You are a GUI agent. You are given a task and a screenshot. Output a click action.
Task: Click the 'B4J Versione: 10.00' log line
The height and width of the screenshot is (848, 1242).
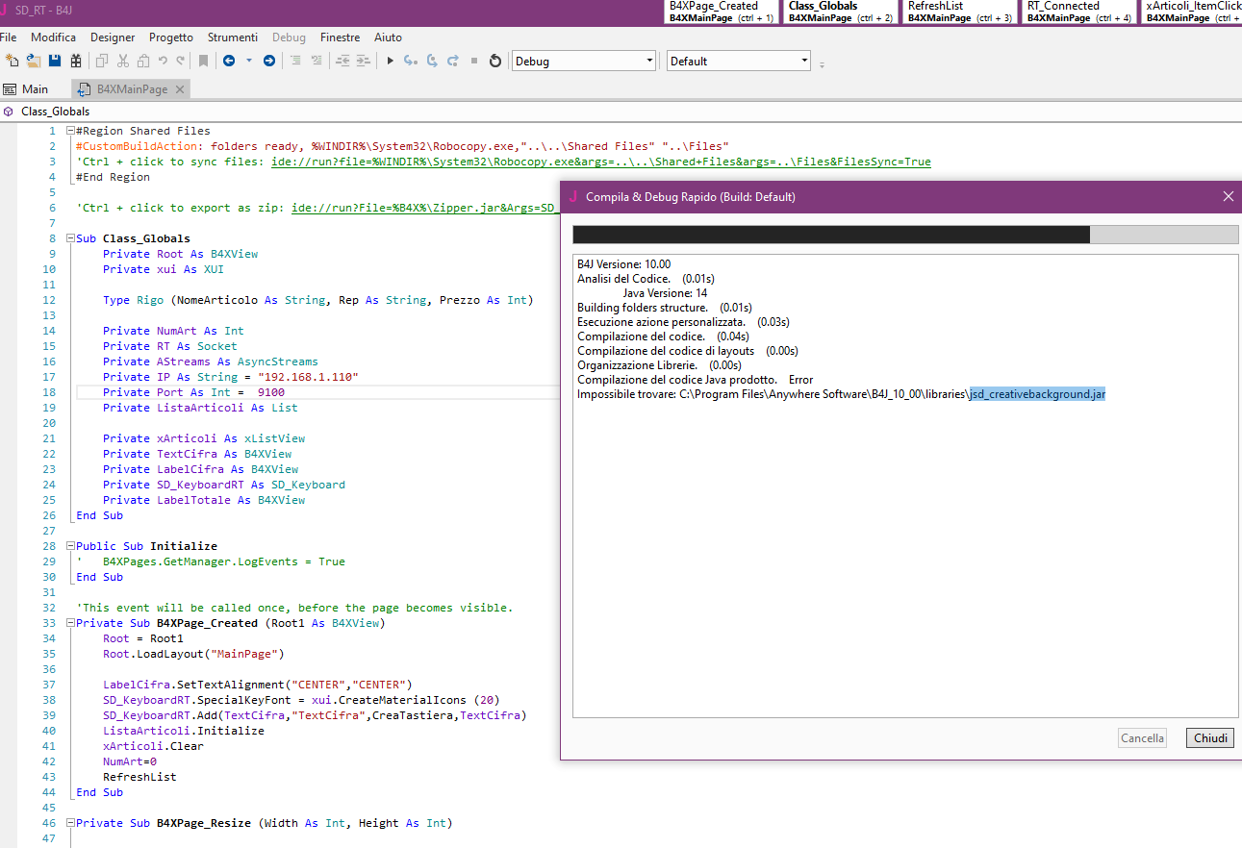[x=623, y=264]
